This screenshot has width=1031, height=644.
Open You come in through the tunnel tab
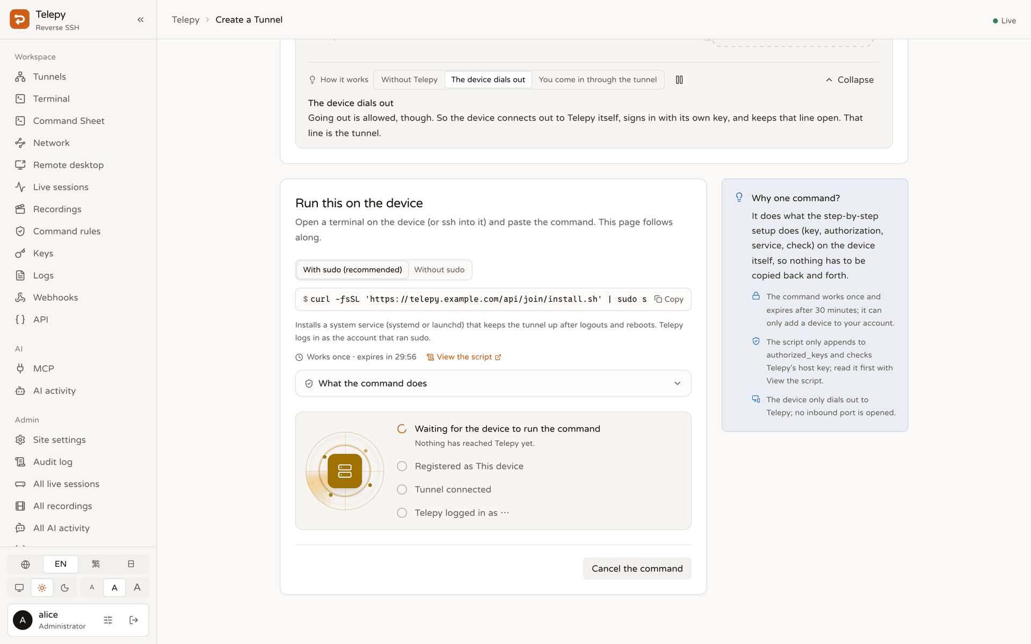[x=598, y=79]
